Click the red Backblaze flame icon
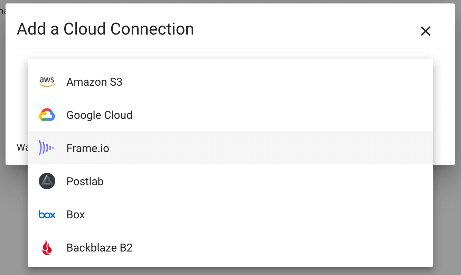Screen dimensions: 461x275 (x=47, y=247)
